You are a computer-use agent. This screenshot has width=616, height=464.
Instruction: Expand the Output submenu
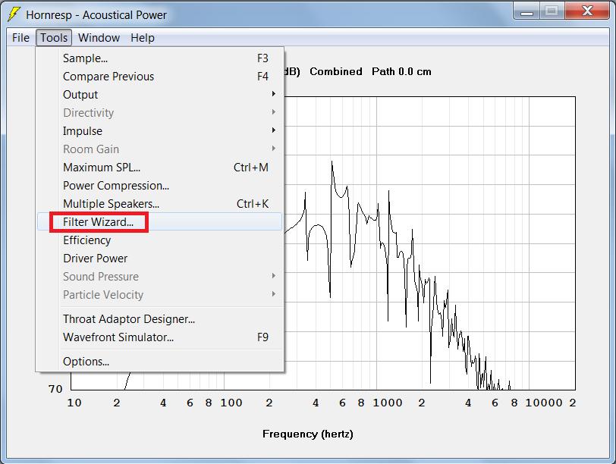159,95
